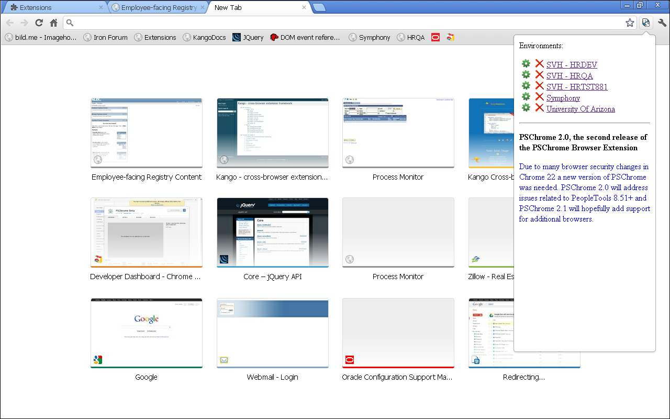Viewport: 670px width, 419px height.
Task: Click the PSChrome 2.0 release heading
Action: pos(583,142)
